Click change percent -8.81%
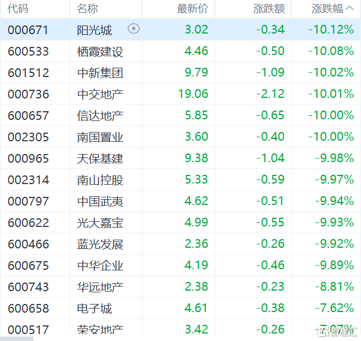This screenshot has height=341, width=361. tap(334, 287)
